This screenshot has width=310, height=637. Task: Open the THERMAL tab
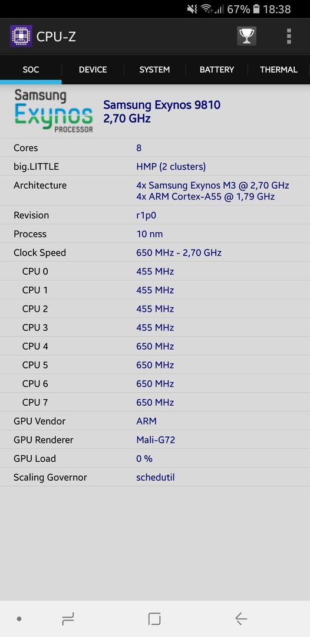(x=279, y=70)
